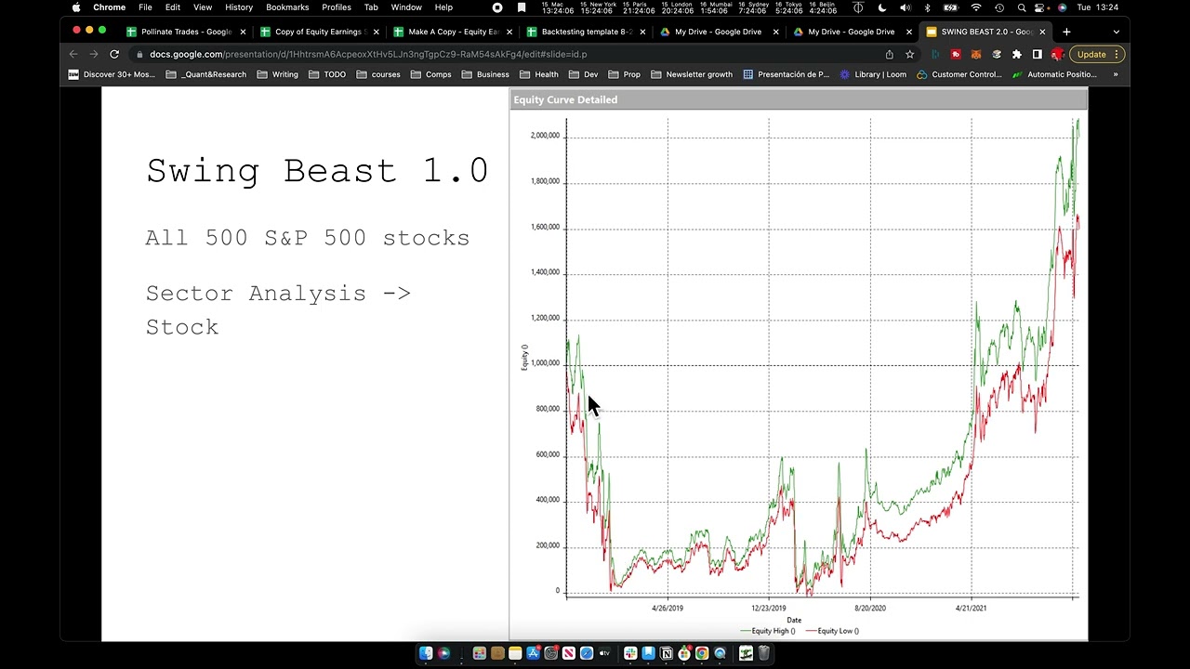Share this page from the address bar
The height and width of the screenshot is (669, 1190).
[889, 54]
